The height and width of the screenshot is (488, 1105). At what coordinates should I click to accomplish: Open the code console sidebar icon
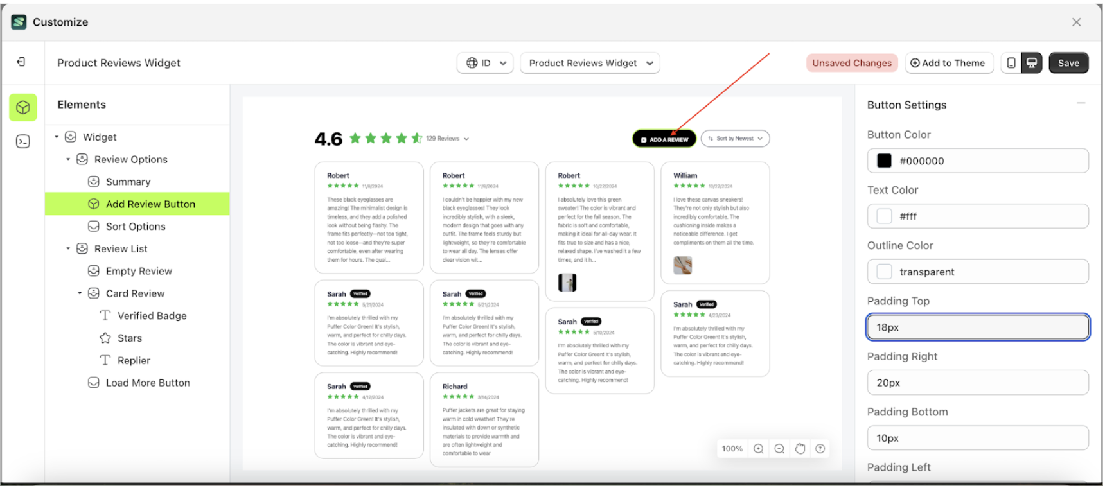click(x=23, y=141)
